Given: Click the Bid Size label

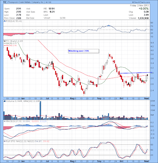Looking at the screenshot, I should coord(30,18).
